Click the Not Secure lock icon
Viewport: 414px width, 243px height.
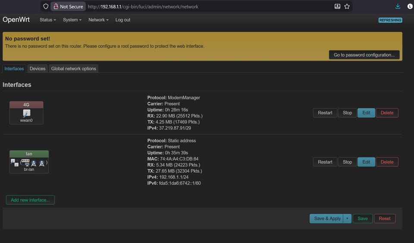tap(56, 6)
